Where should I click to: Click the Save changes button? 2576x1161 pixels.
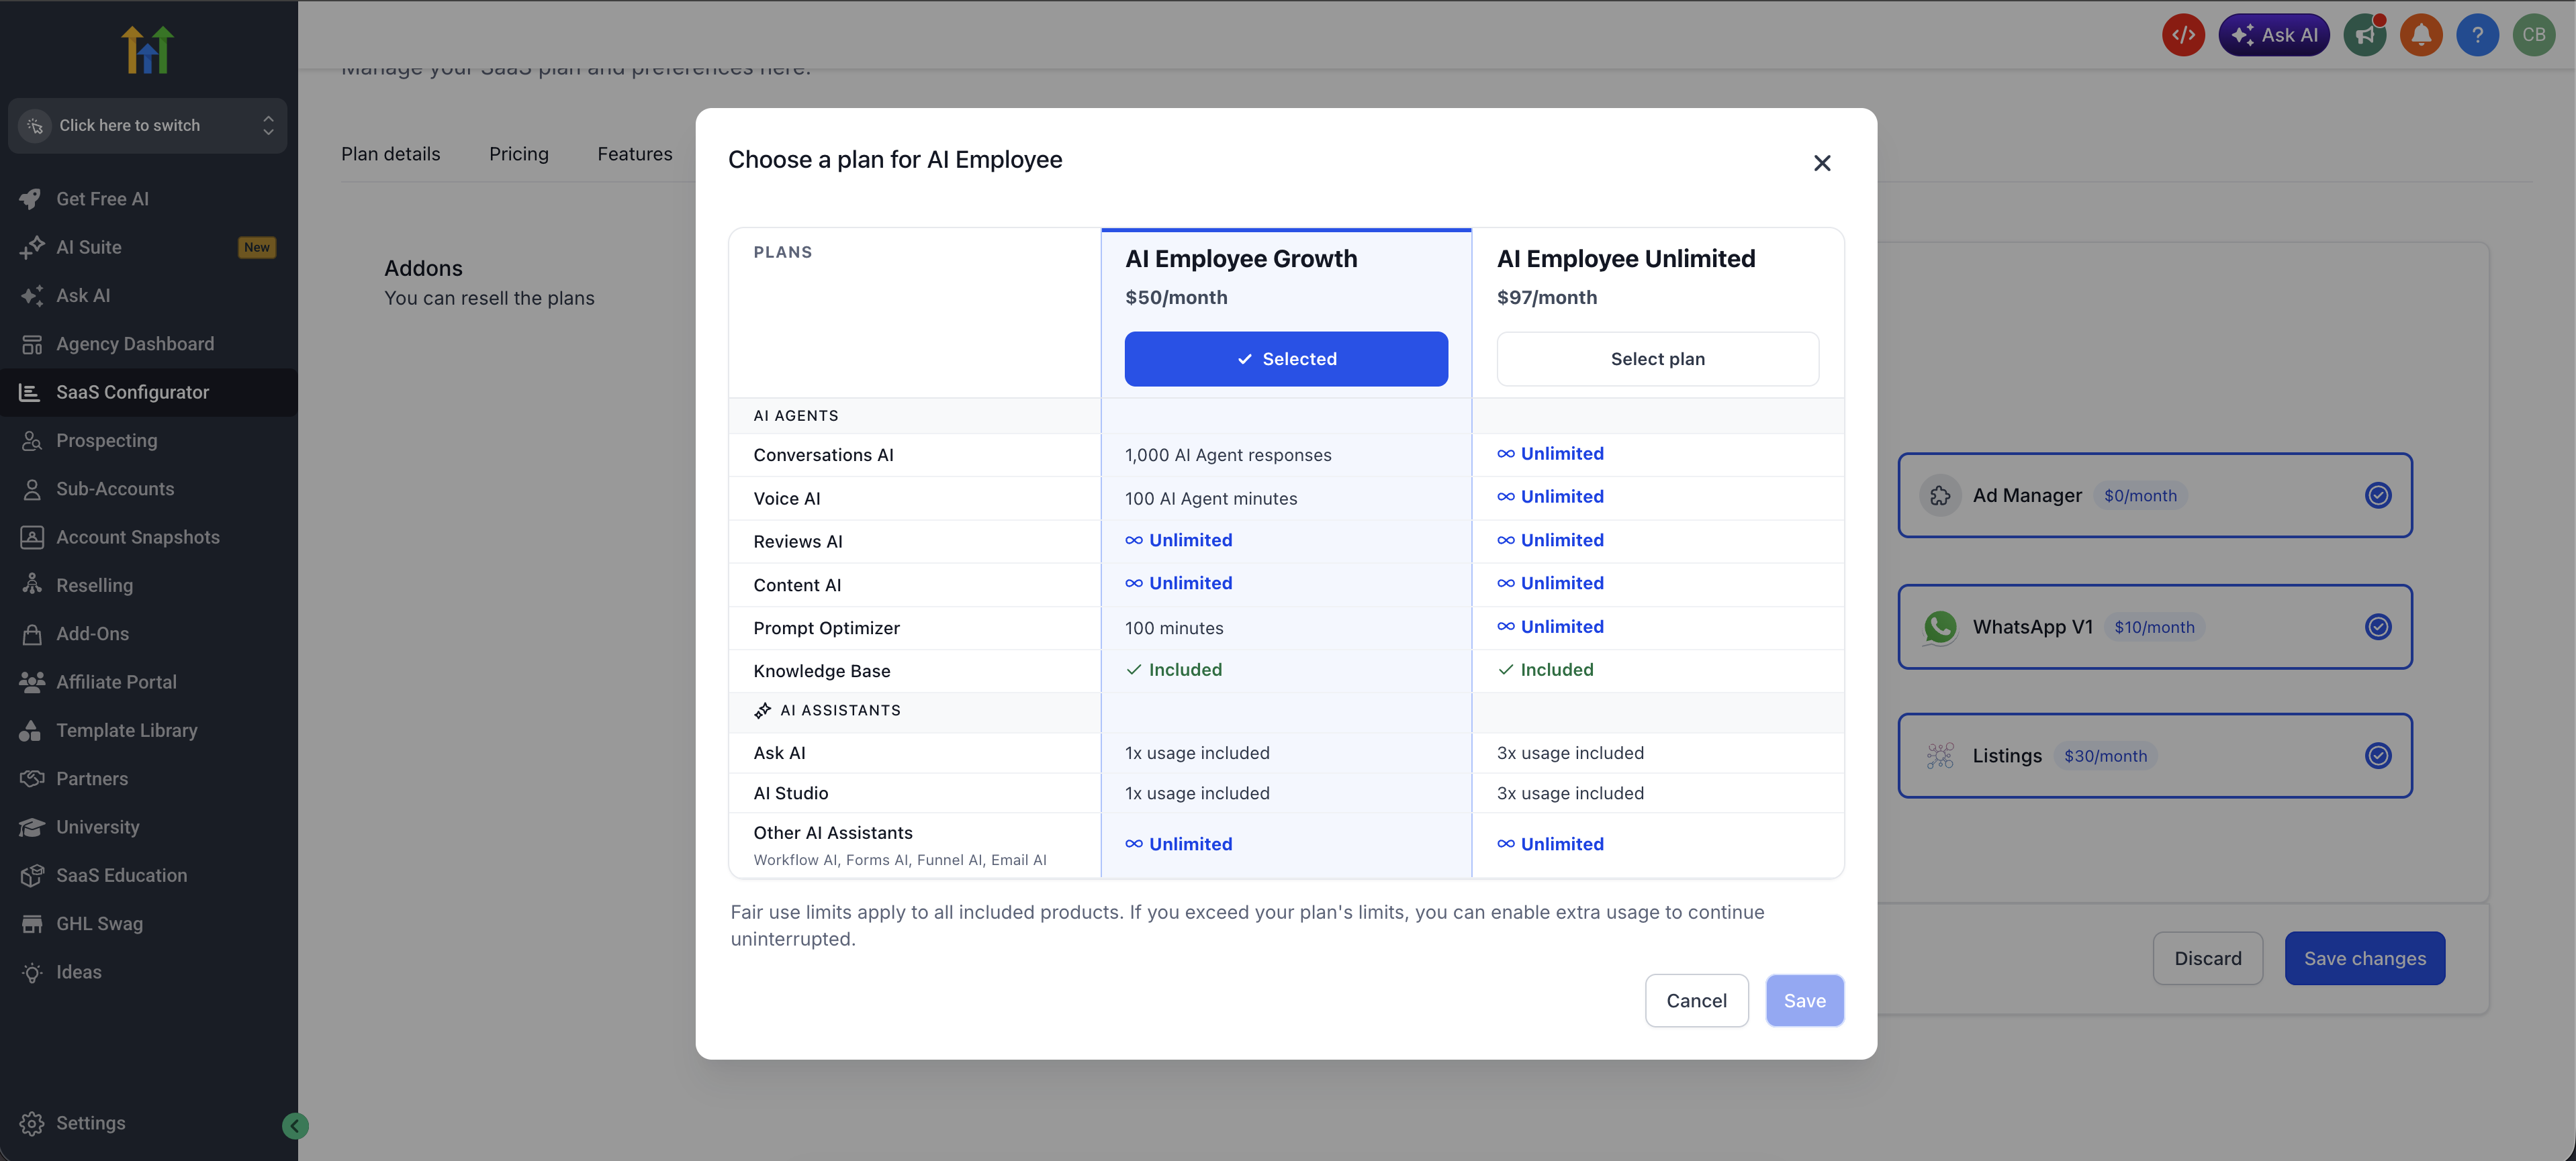(2365, 958)
